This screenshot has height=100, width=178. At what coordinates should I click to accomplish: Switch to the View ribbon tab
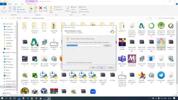[22, 4]
